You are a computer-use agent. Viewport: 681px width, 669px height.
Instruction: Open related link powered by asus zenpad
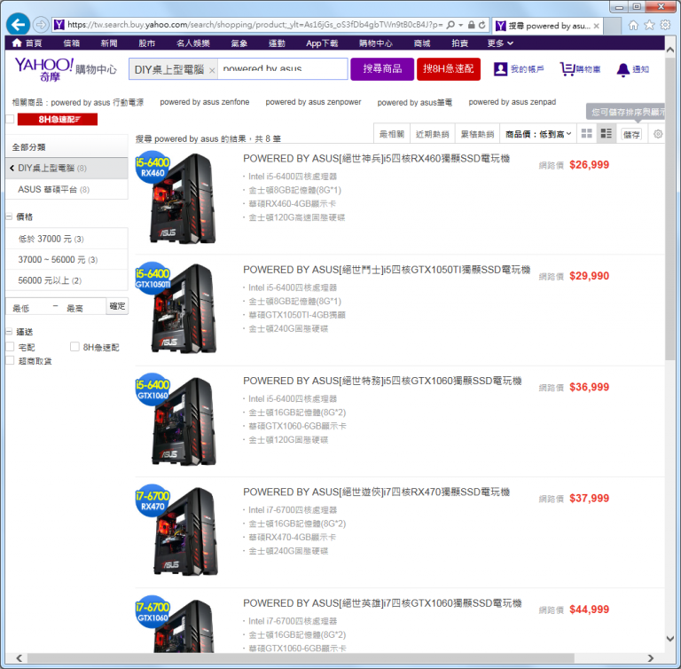click(x=512, y=102)
